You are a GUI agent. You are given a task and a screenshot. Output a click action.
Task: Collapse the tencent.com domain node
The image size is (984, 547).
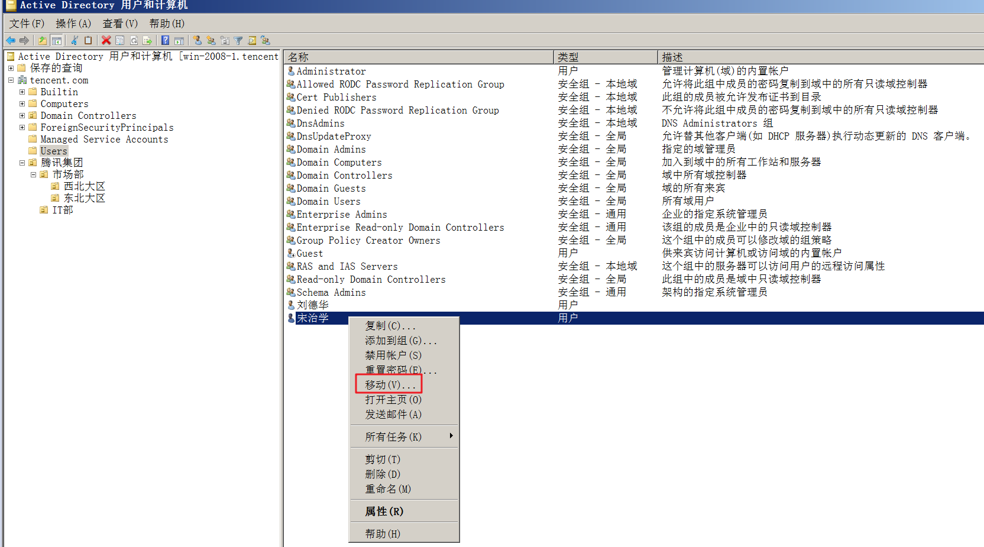[11, 80]
